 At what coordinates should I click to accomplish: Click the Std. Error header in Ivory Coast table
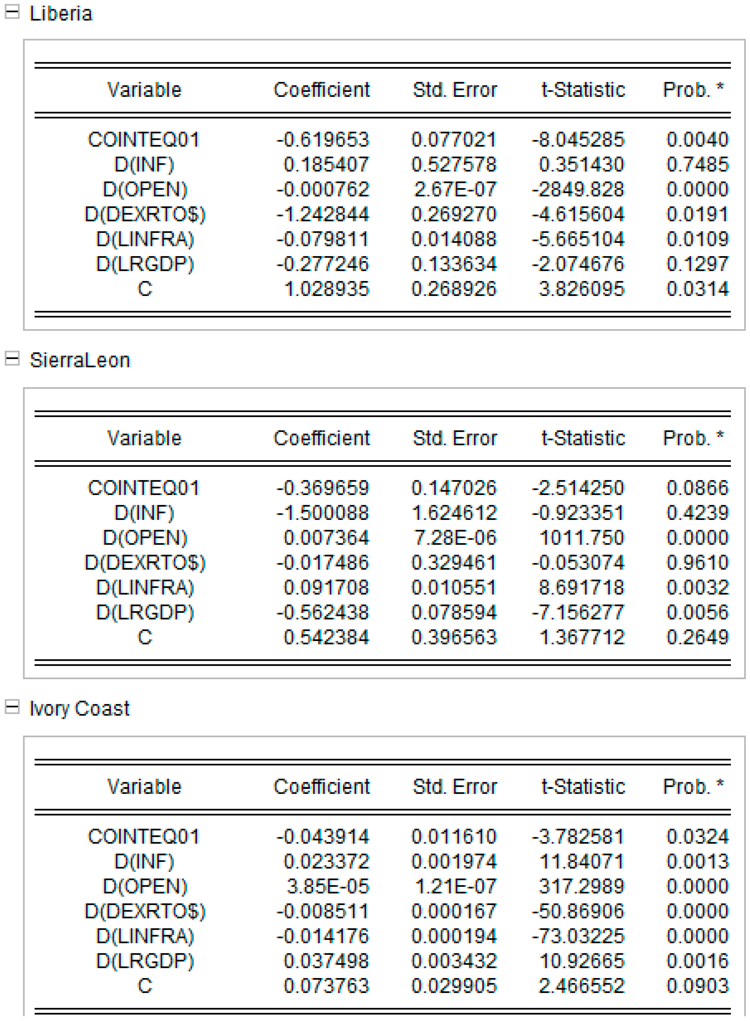click(454, 787)
